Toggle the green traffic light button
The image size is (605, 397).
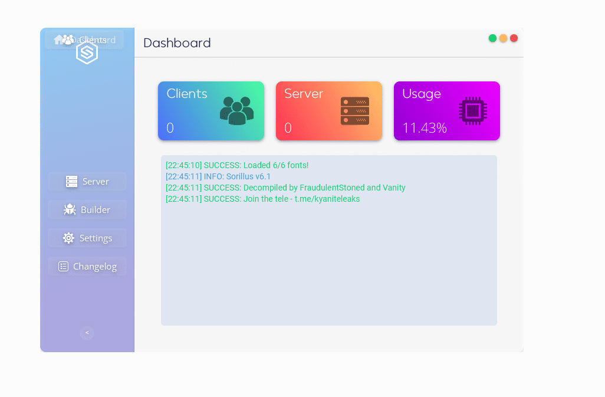pos(492,38)
